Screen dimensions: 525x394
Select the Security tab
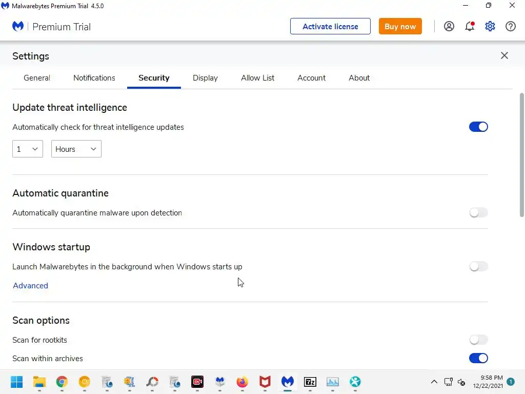(154, 78)
